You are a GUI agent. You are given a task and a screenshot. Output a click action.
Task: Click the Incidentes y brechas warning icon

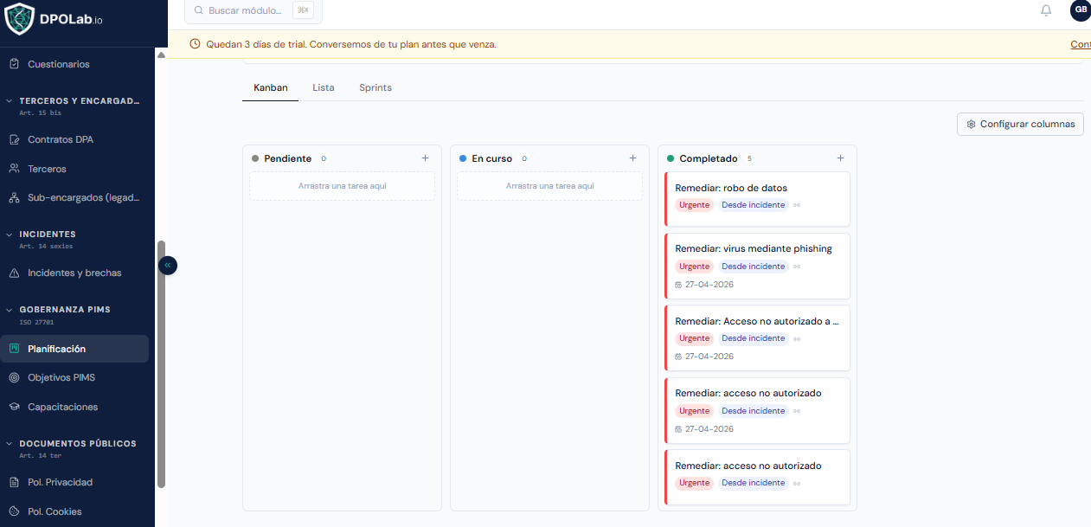[14, 273]
